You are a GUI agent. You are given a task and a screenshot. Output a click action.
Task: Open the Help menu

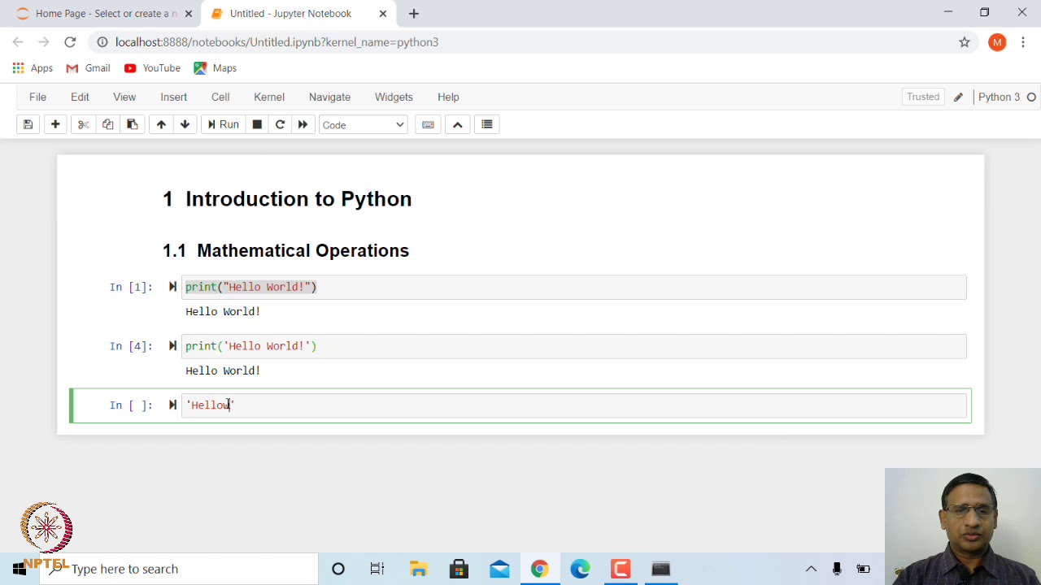(448, 97)
